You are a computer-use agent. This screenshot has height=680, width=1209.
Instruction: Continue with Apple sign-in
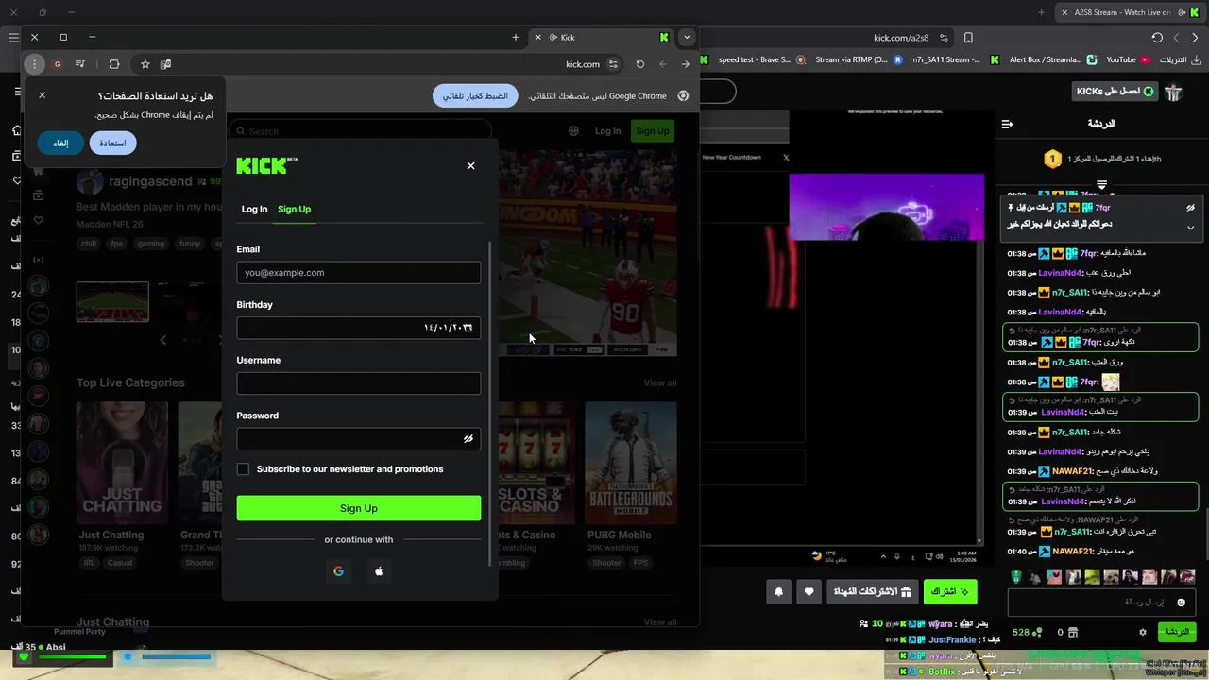point(379,570)
